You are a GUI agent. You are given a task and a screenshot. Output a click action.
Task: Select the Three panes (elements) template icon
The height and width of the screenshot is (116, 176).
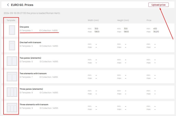(12, 92)
